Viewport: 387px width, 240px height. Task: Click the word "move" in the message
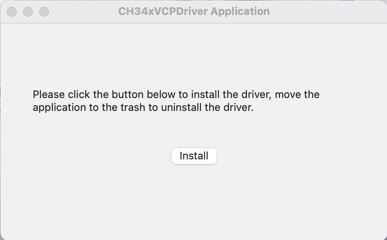pyautogui.click(x=288, y=95)
